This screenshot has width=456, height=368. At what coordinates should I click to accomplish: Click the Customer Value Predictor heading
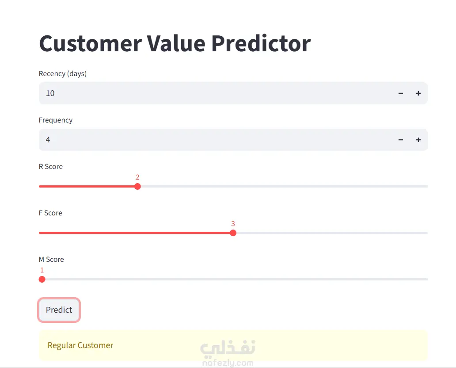(x=175, y=44)
